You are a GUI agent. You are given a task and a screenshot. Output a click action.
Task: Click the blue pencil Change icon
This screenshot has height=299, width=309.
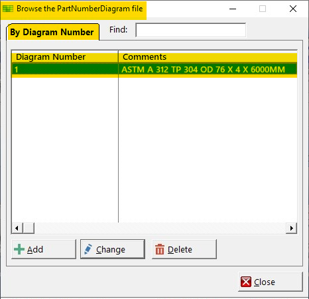coord(88,249)
